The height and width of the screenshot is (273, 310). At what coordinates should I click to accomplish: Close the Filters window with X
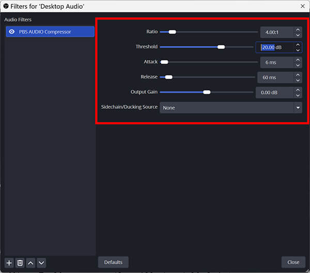[x=302, y=6]
